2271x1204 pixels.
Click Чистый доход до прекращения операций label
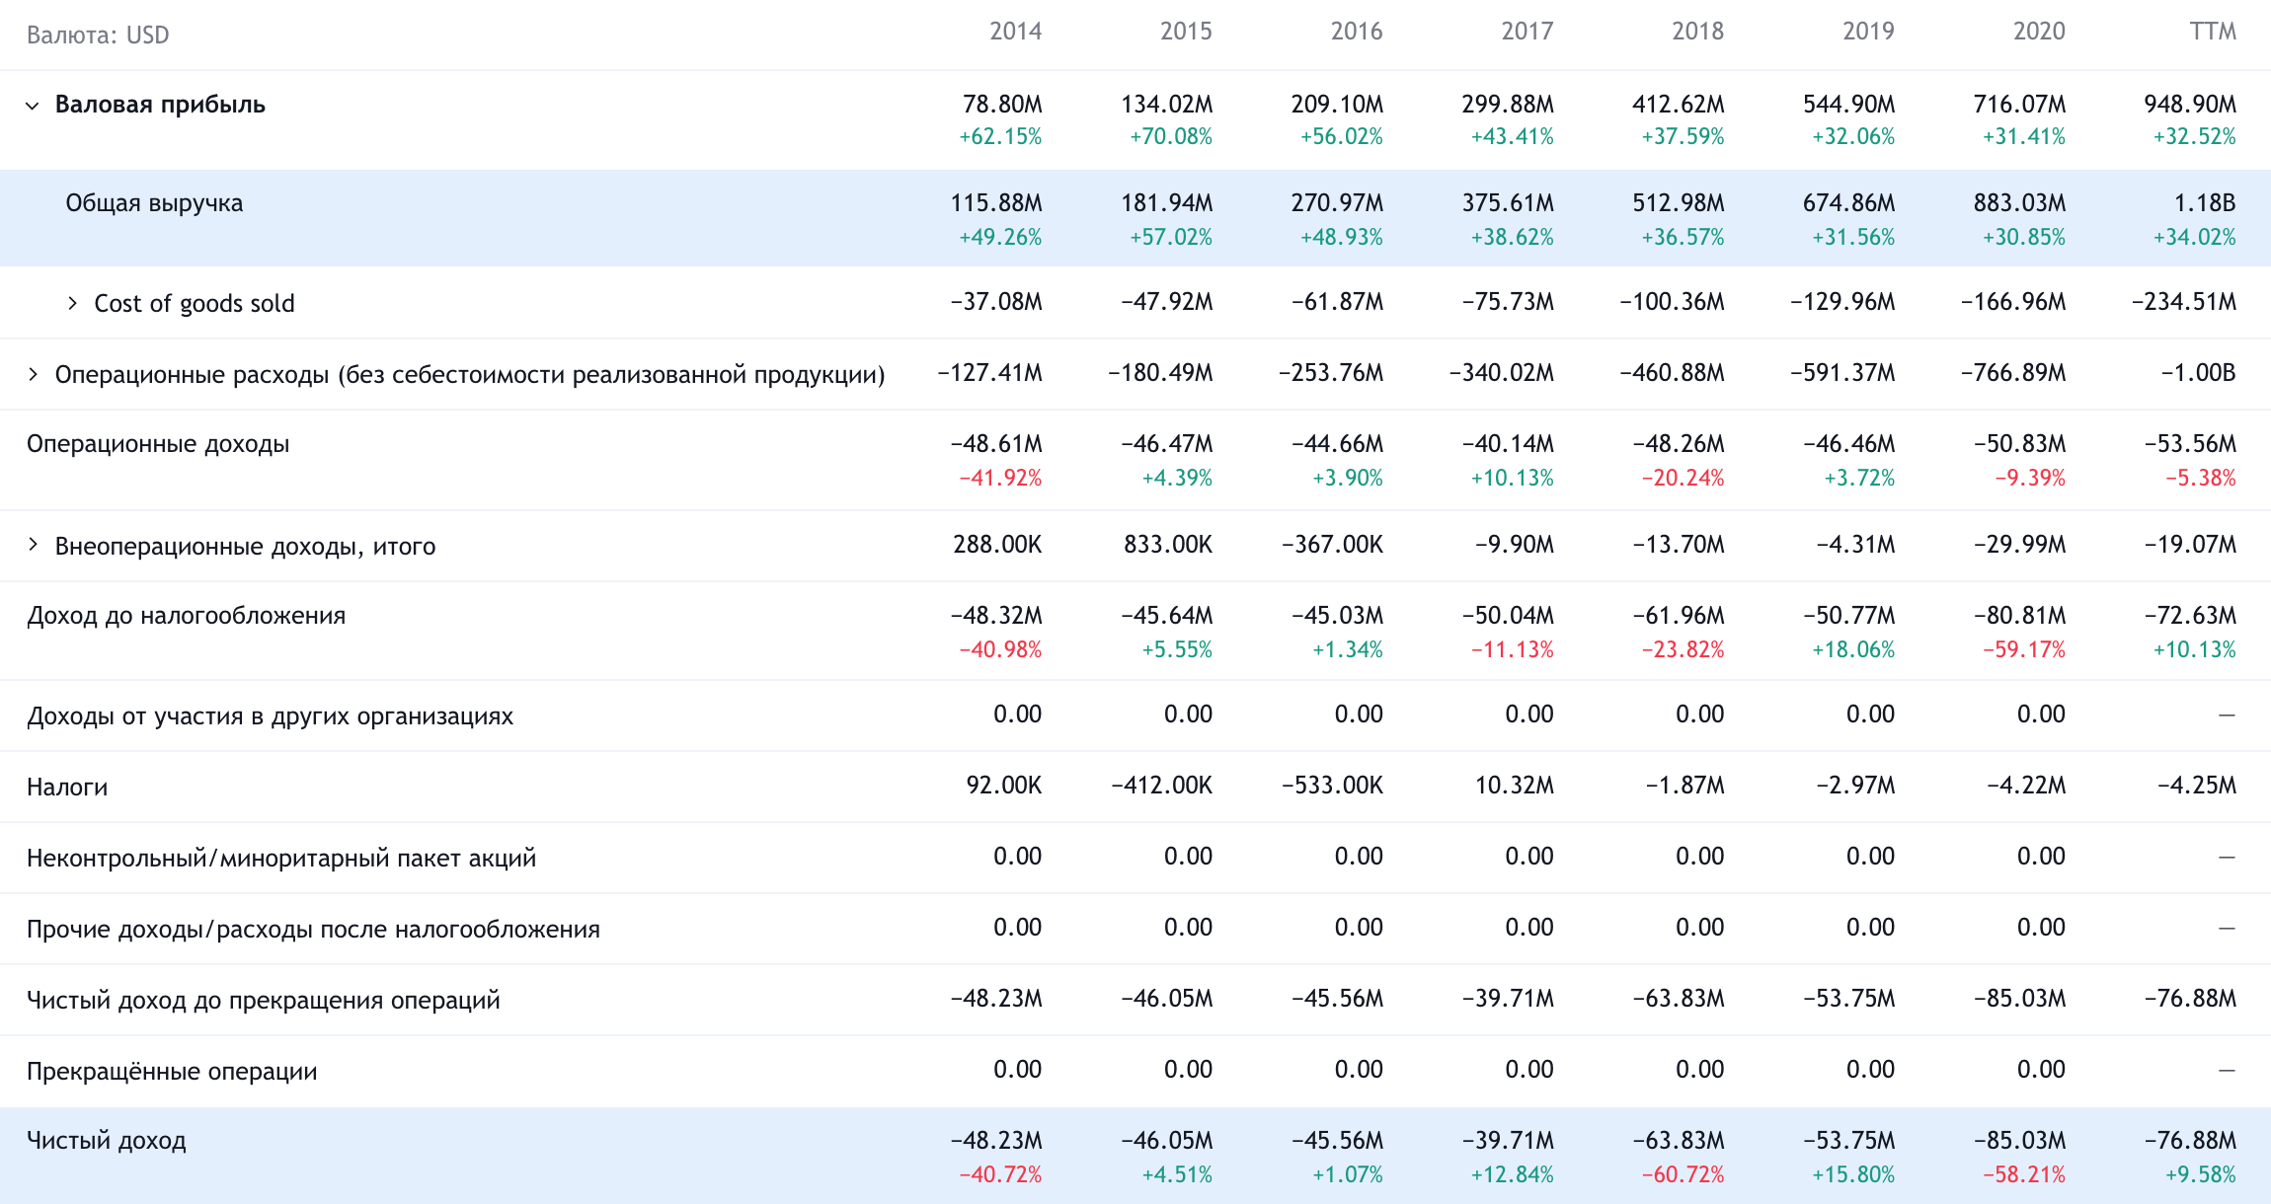(264, 1001)
